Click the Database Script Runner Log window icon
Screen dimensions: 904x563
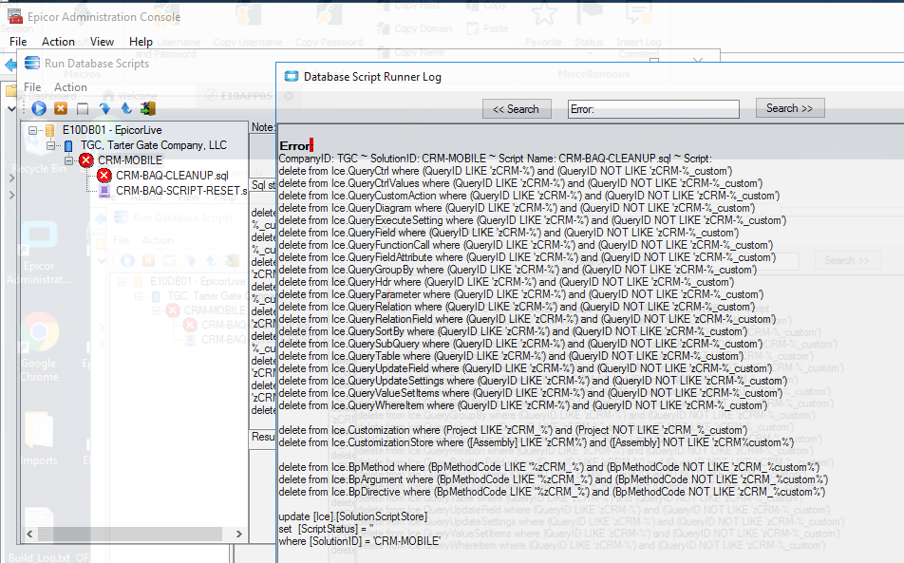(292, 77)
